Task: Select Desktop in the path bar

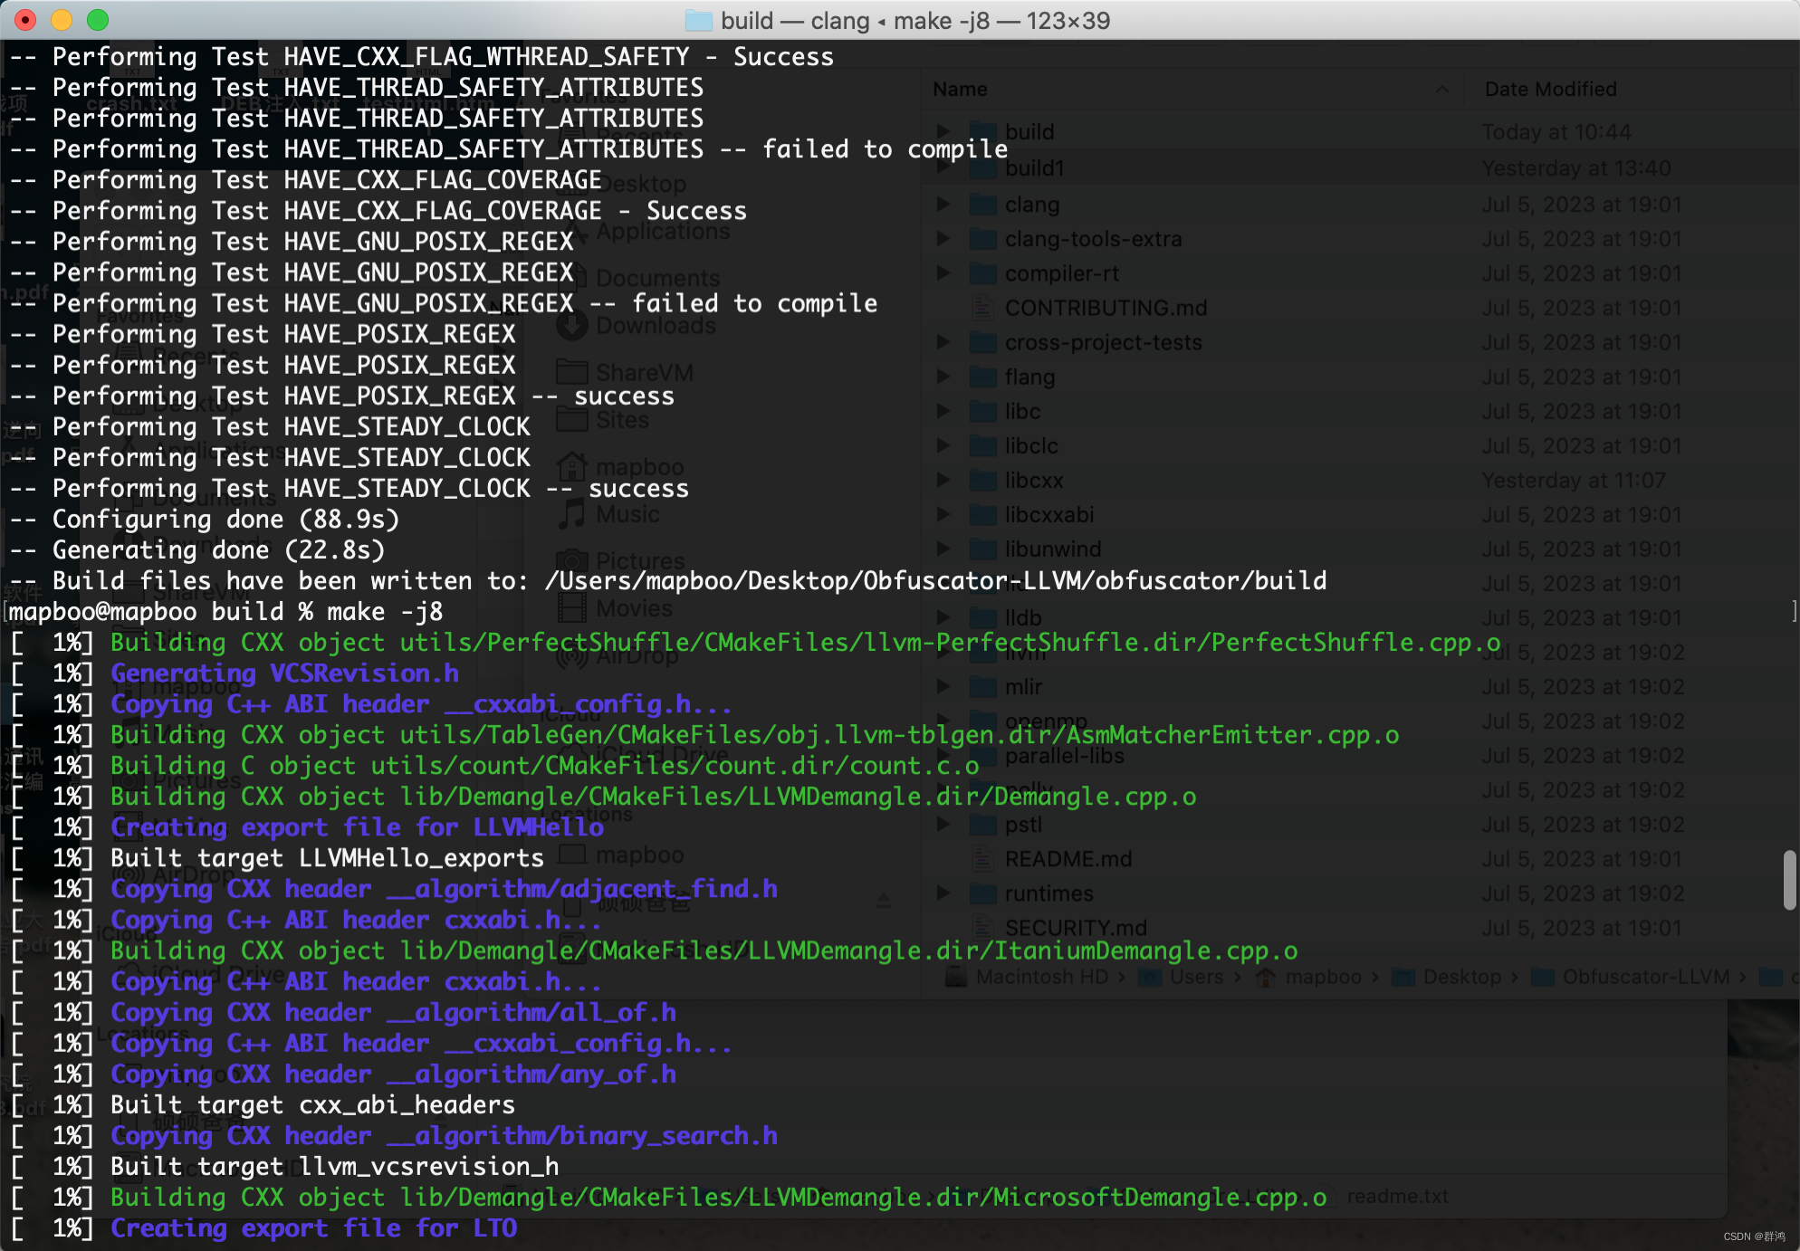Action: (1461, 977)
